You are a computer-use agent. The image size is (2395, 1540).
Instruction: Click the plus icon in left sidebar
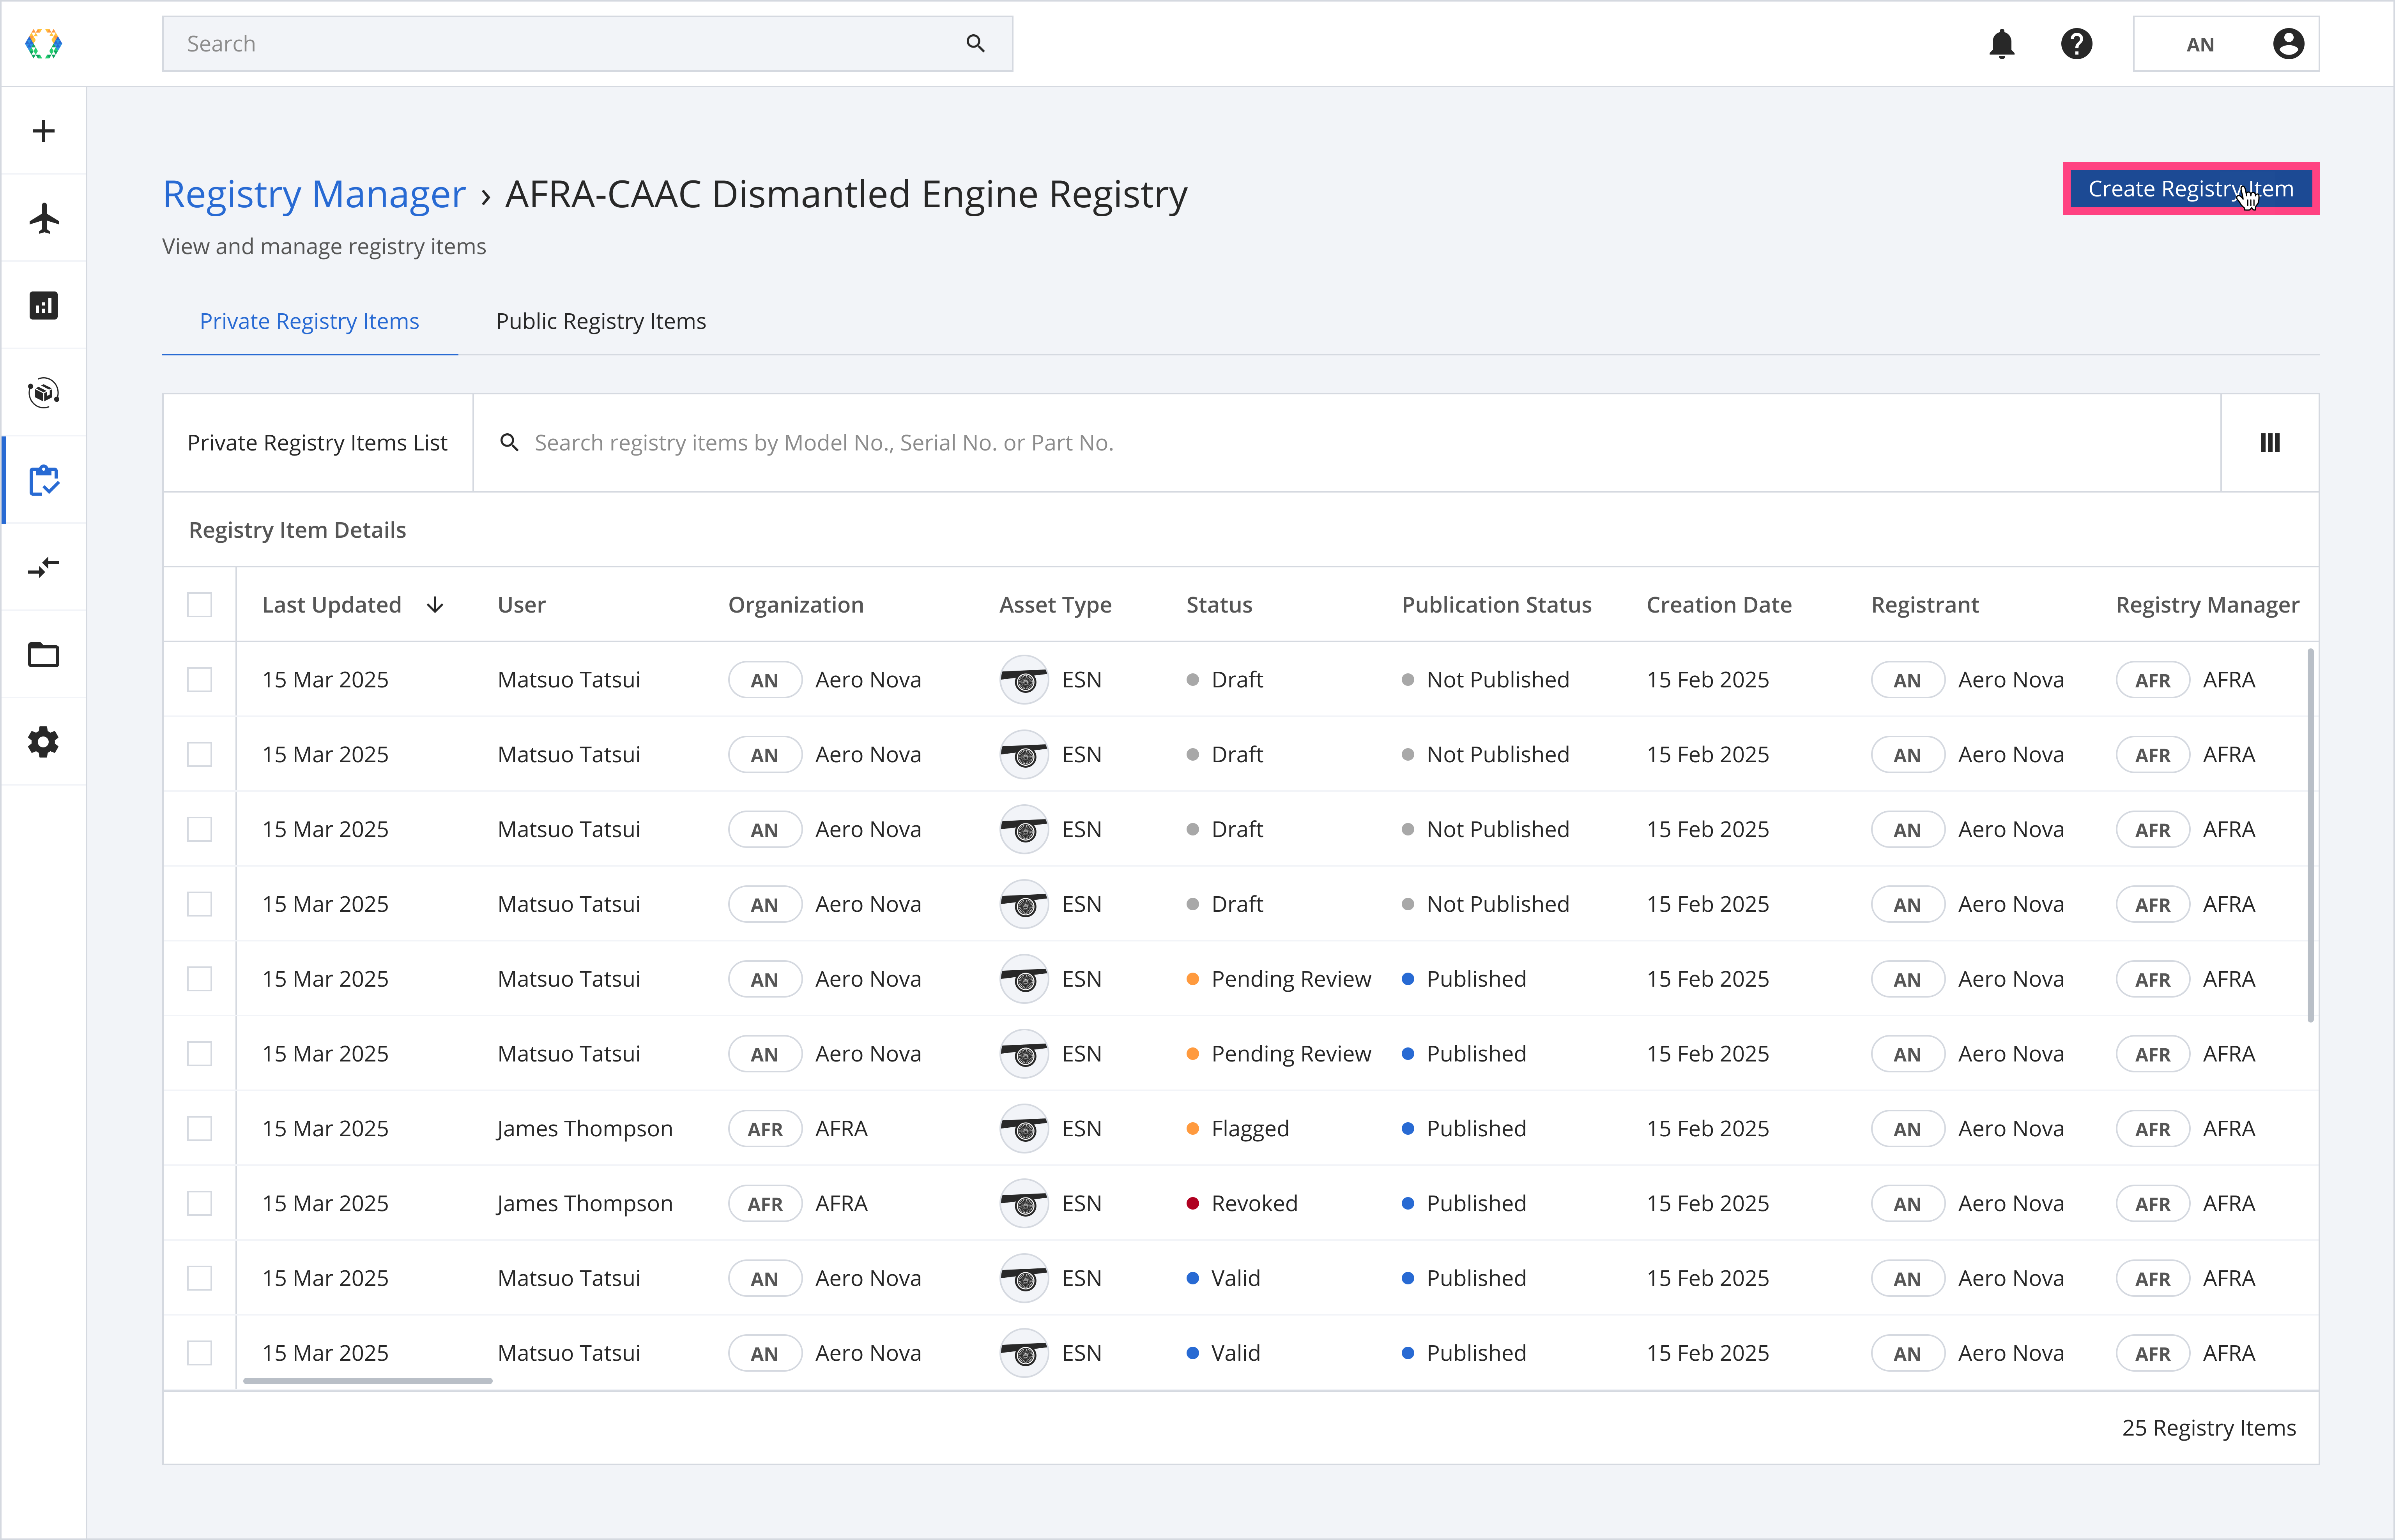pos(43,131)
